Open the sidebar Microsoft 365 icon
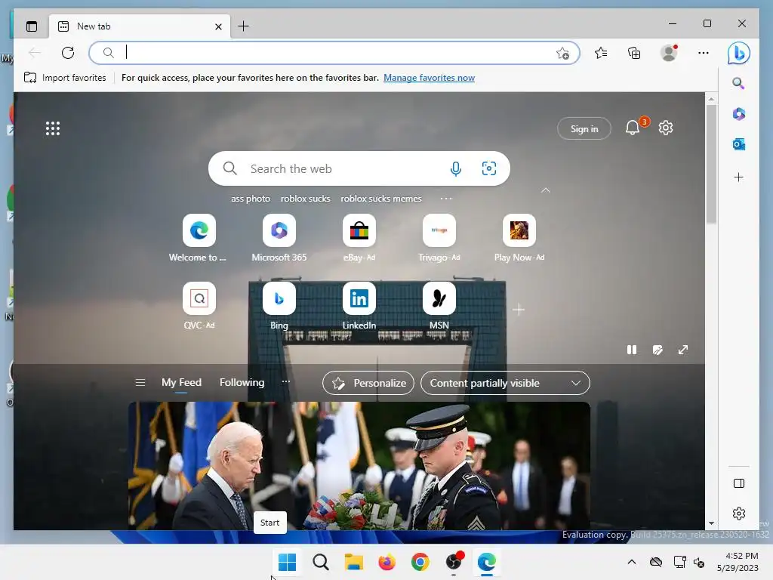The image size is (773, 580). [x=738, y=114]
